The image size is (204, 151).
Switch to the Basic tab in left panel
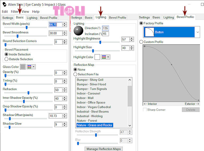[x=20, y=17]
